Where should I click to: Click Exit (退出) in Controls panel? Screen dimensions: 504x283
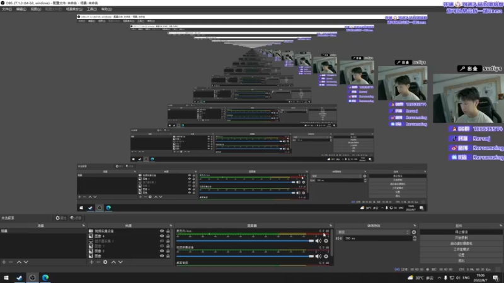(x=461, y=261)
